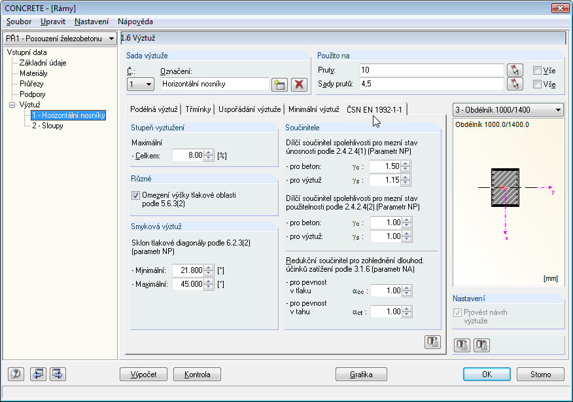Click Minimální angle value 21.800 field
The image size is (573, 402).
[x=188, y=270]
